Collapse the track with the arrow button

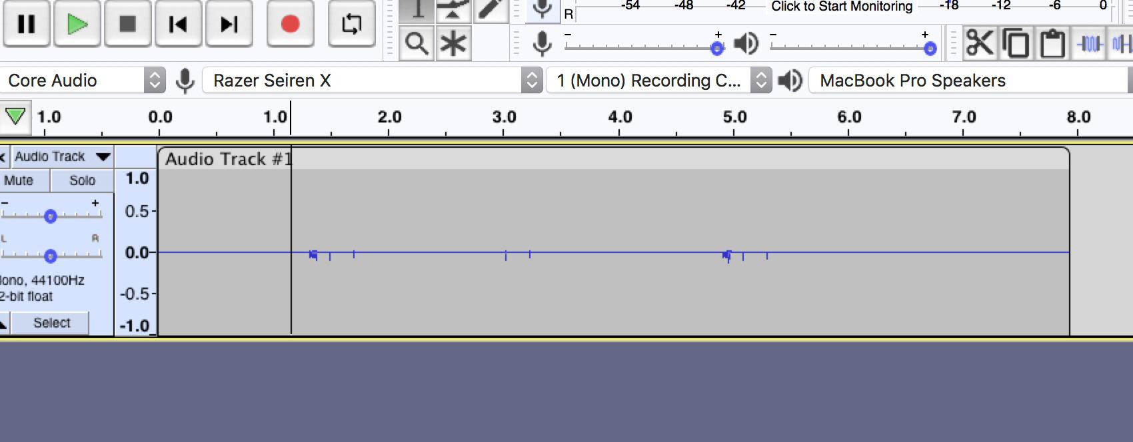coord(3,324)
